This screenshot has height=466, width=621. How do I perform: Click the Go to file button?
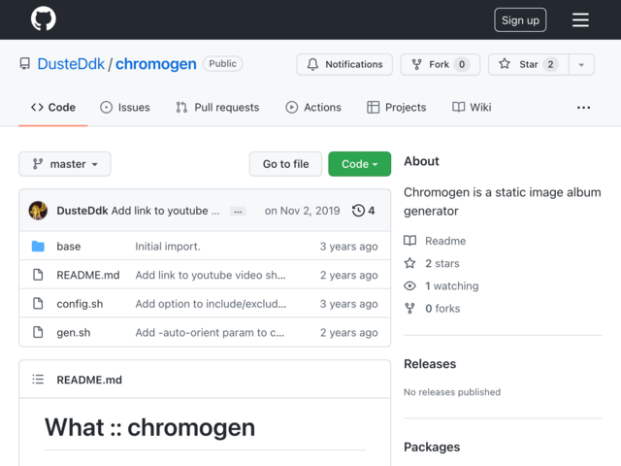pyautogui.click(x=285, y=164)
